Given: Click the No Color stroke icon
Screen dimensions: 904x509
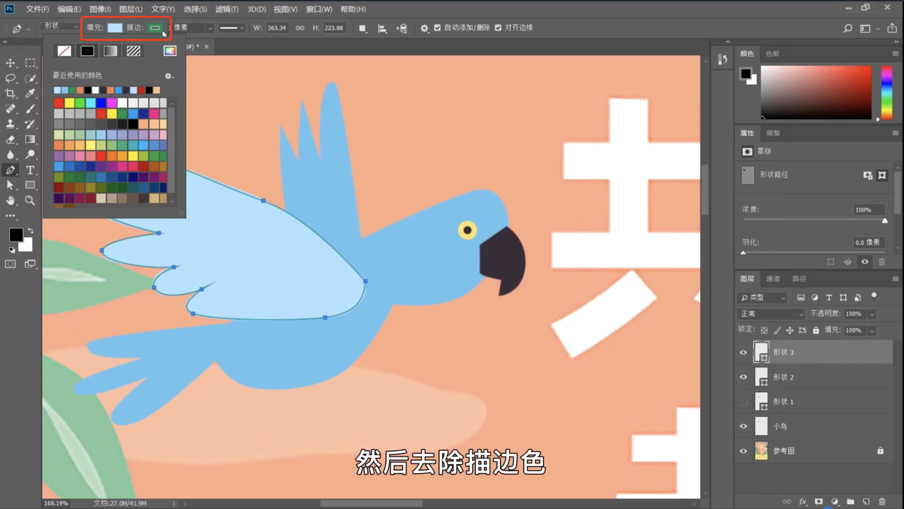Looking at the screenshot, I should [x=64, y=51].
